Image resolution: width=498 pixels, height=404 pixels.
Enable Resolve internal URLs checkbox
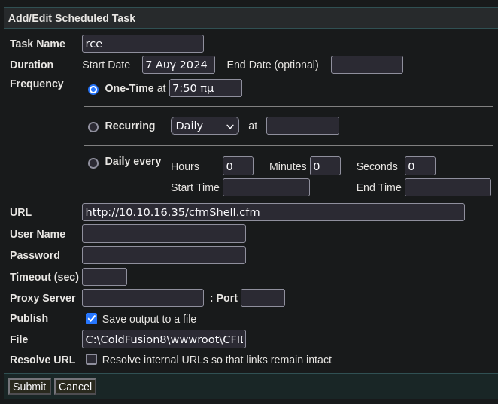click(92, 360)
